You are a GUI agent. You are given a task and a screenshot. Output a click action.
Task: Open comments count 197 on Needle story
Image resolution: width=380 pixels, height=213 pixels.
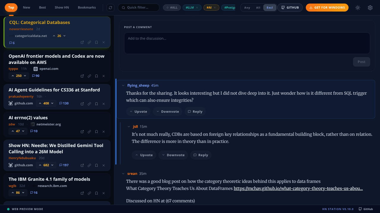pos(64,165)
